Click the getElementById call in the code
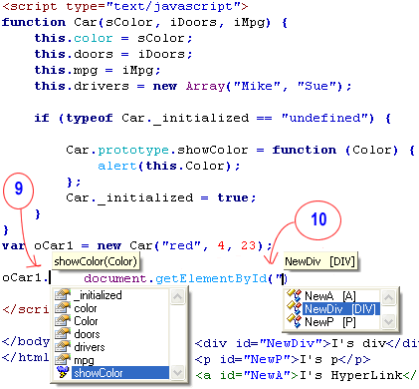Image resolution: width=419 pixels, height=389 pixels. click(211, 278)
